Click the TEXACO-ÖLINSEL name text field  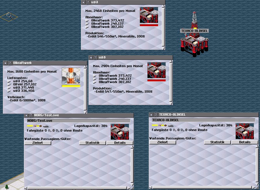[203, 120]
